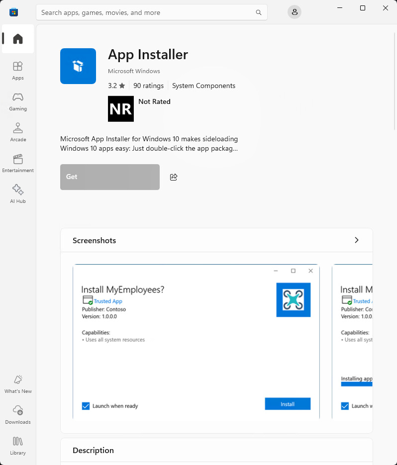The height and width of the screenshot is (465, 397).
Task: Maximize the Microsoft Store window
Action: pos(363,8)
